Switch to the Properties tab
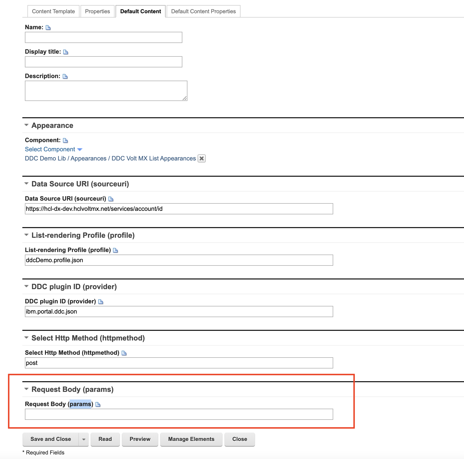This screenshot has width=464, height=459. 97,11
